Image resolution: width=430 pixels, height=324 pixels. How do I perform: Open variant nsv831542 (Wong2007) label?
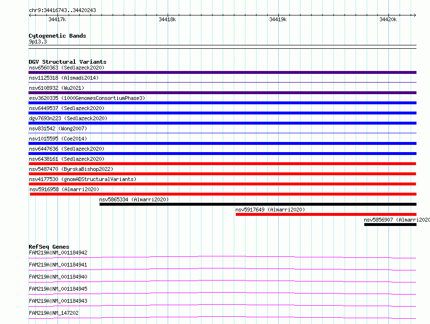(58, 128)
